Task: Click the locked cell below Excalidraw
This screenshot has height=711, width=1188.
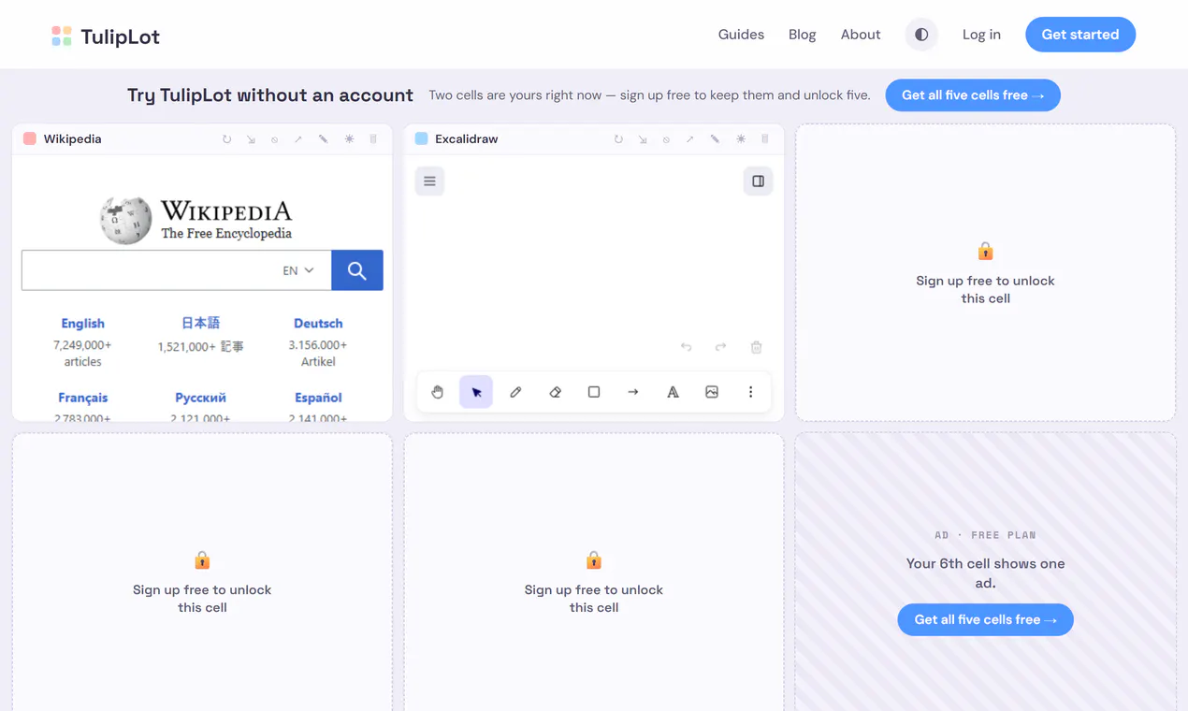Action: click(x=594, y=573)
